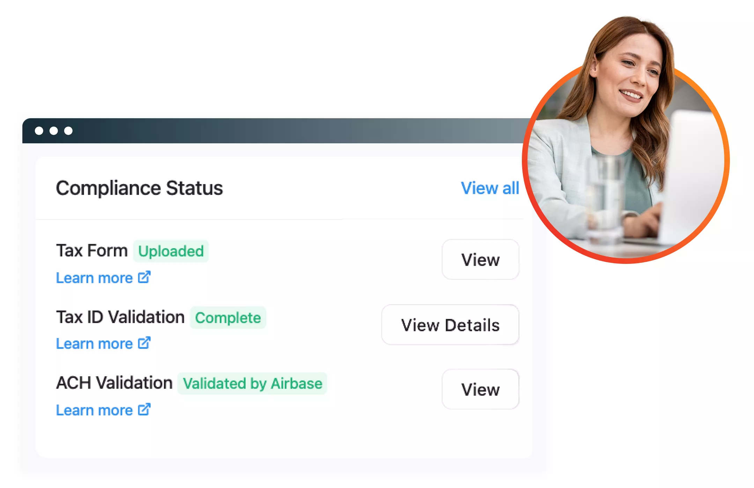Click external-link icon beside Tax Form Learn more

(144, 277)
